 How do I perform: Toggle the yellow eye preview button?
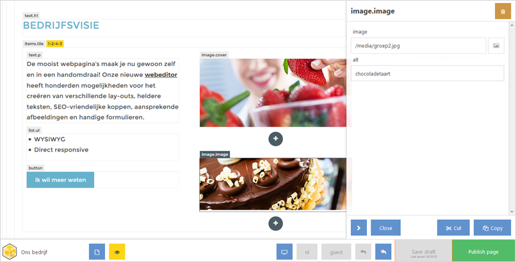tap(117, 252)
